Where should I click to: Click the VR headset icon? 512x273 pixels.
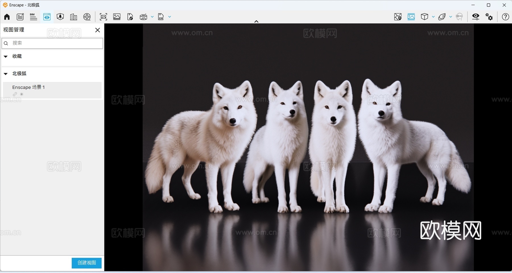pyautogui.click(x=459, y=17)
